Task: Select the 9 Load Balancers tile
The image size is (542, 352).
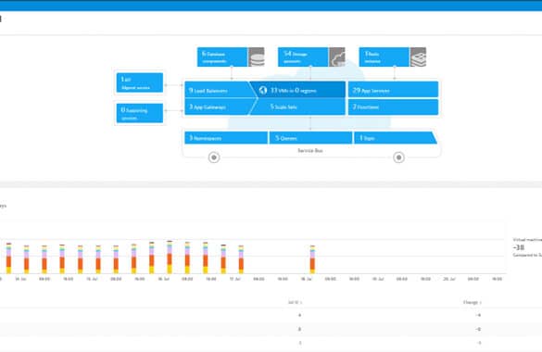Action: (218, 90)
